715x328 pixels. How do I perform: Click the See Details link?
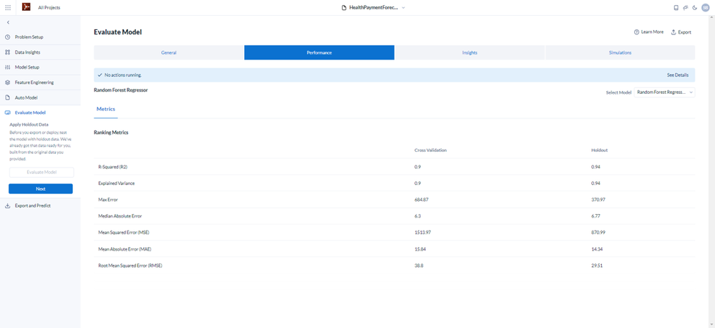tap(678, 74)
